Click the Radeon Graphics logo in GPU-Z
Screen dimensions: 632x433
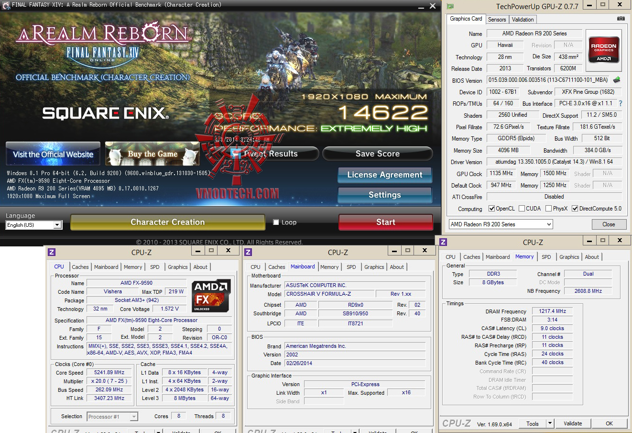click(x=604, y=50)
